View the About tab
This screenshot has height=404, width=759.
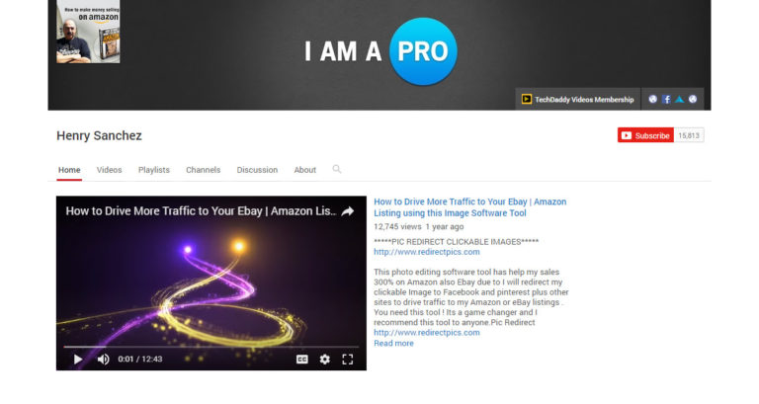pos(305,170)
